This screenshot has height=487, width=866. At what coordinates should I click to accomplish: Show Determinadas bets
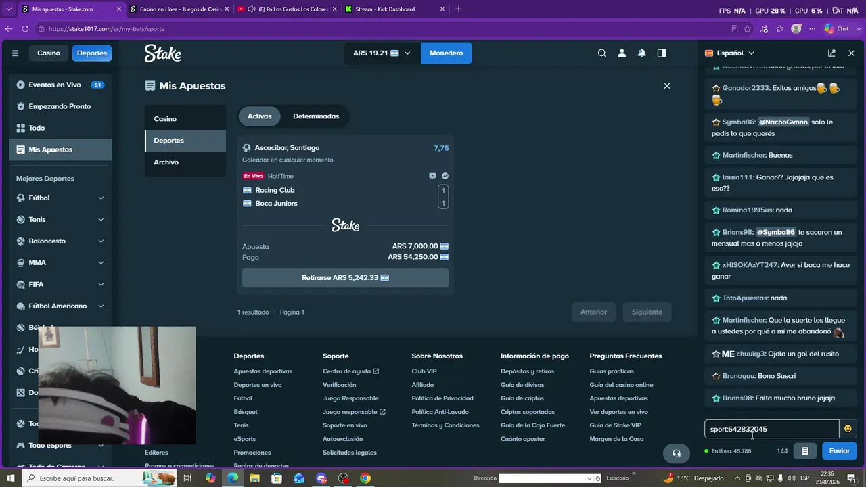click(x=316, y=116)
